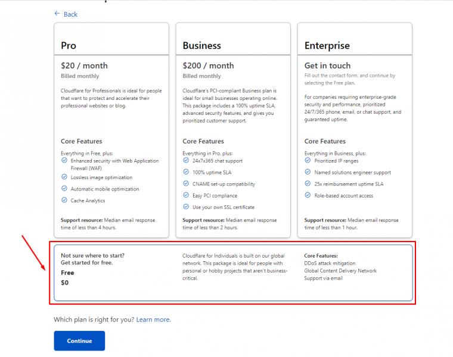
Task: Click checkmark icon beside Enhanced security with WAF
Action: point(64,160)
